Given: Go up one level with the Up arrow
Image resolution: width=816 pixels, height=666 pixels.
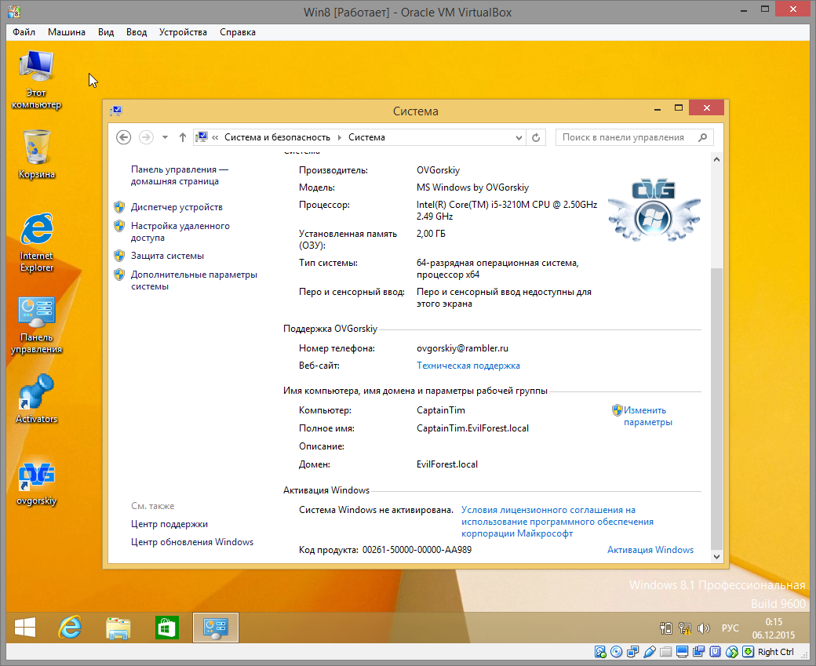Looking at the screenshot, I should click(183, 137).
